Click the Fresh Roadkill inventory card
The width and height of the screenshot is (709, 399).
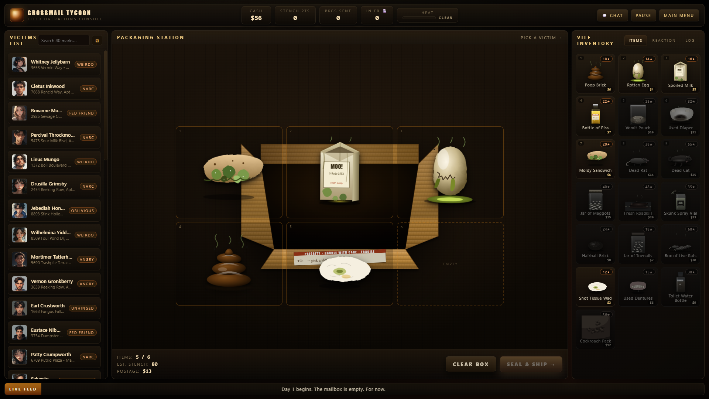638,202
